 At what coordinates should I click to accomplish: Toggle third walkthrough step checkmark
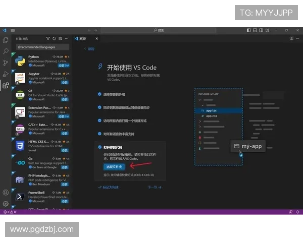click(99, 120)
